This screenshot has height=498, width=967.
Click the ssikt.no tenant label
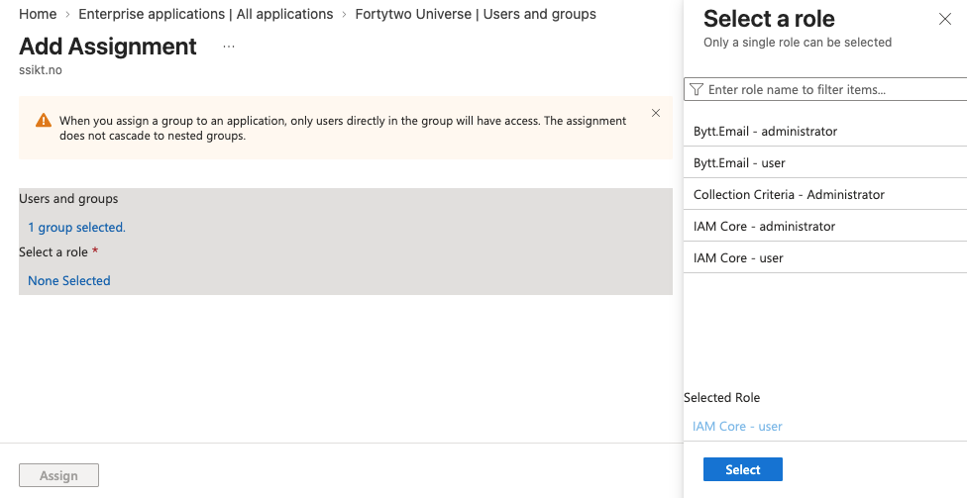41,69
